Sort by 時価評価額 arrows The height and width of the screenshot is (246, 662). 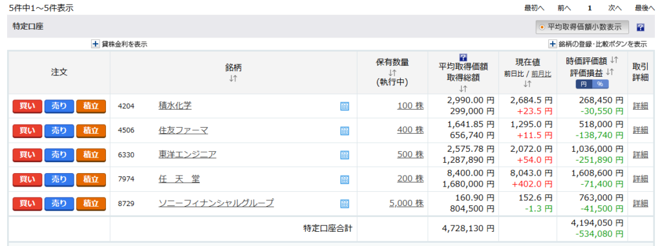click(x=614, y=60)
